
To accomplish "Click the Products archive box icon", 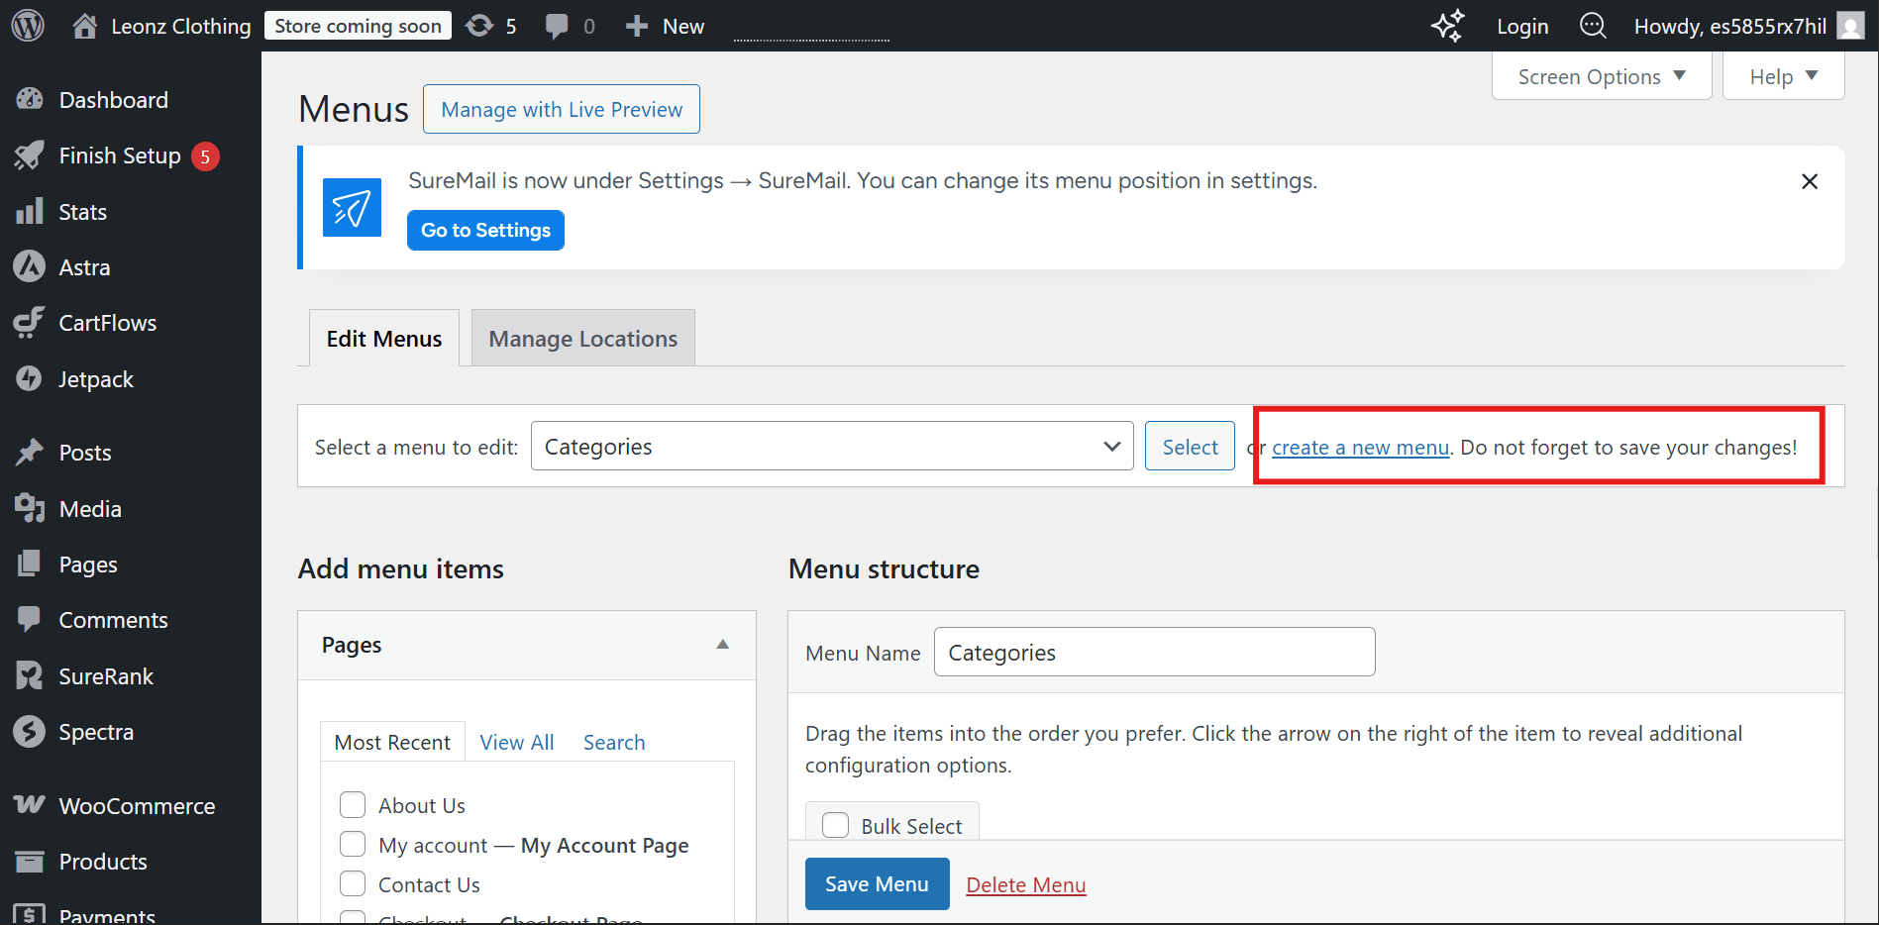I will tap(30, 862).
